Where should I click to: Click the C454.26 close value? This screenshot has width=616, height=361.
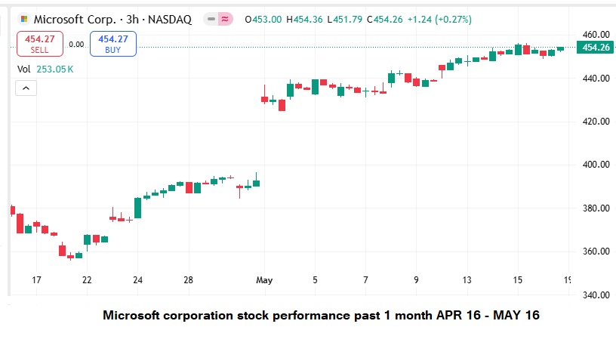(384, 19)
